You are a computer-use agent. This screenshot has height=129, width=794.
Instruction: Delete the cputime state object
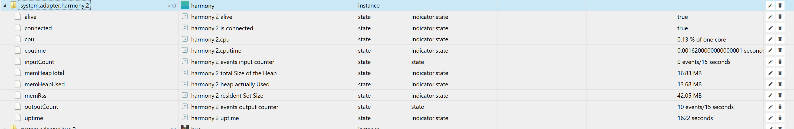pyautogui.click(x=780, y=50)
